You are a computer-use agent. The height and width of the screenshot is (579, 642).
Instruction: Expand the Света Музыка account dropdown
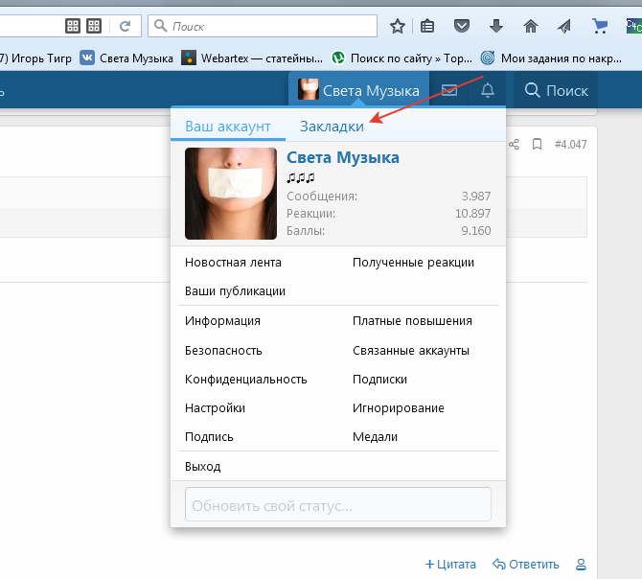tap(358, 91)
